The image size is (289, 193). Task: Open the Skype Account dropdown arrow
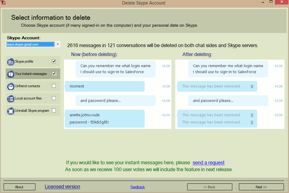(58, 44)
